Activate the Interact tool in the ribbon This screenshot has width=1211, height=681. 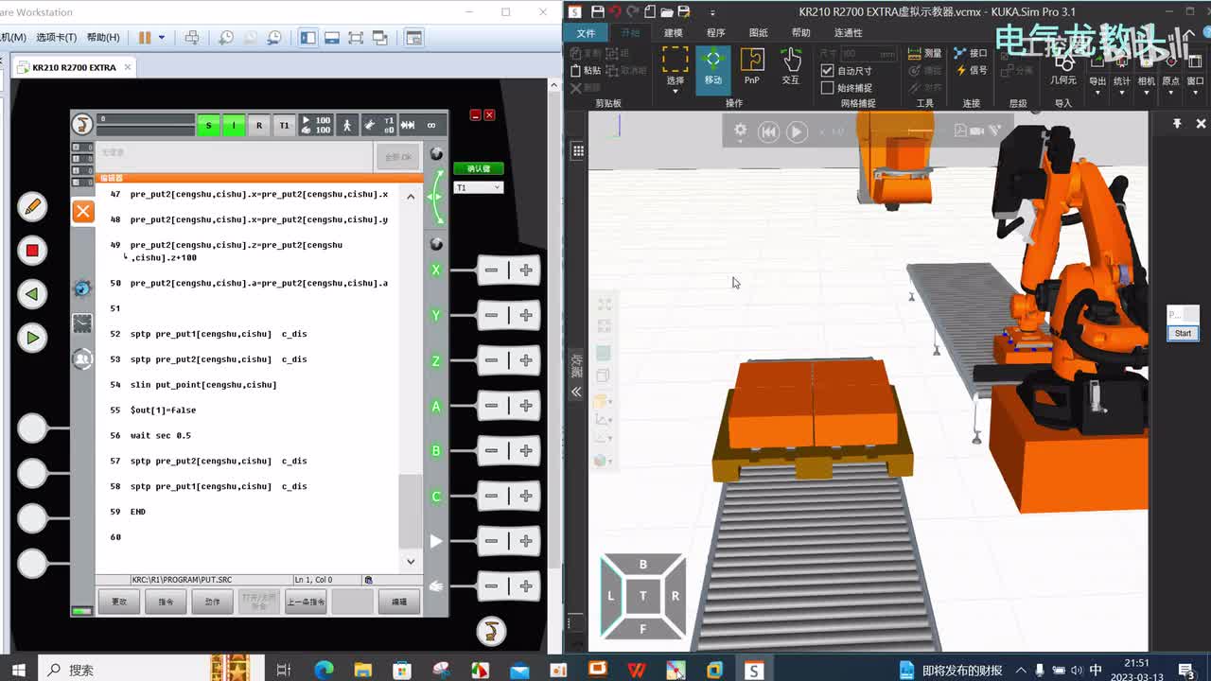[791, 65]
